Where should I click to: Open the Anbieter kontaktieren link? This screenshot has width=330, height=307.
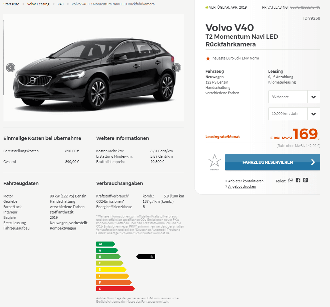[x=246, y=181]
